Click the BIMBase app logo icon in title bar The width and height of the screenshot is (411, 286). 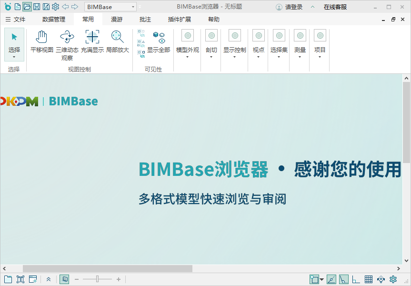tap(8, 7)
